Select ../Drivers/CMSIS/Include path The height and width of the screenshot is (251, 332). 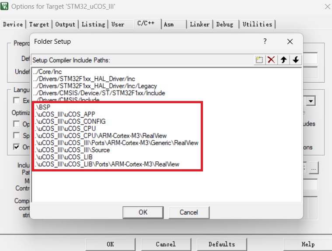pos(66,99)
